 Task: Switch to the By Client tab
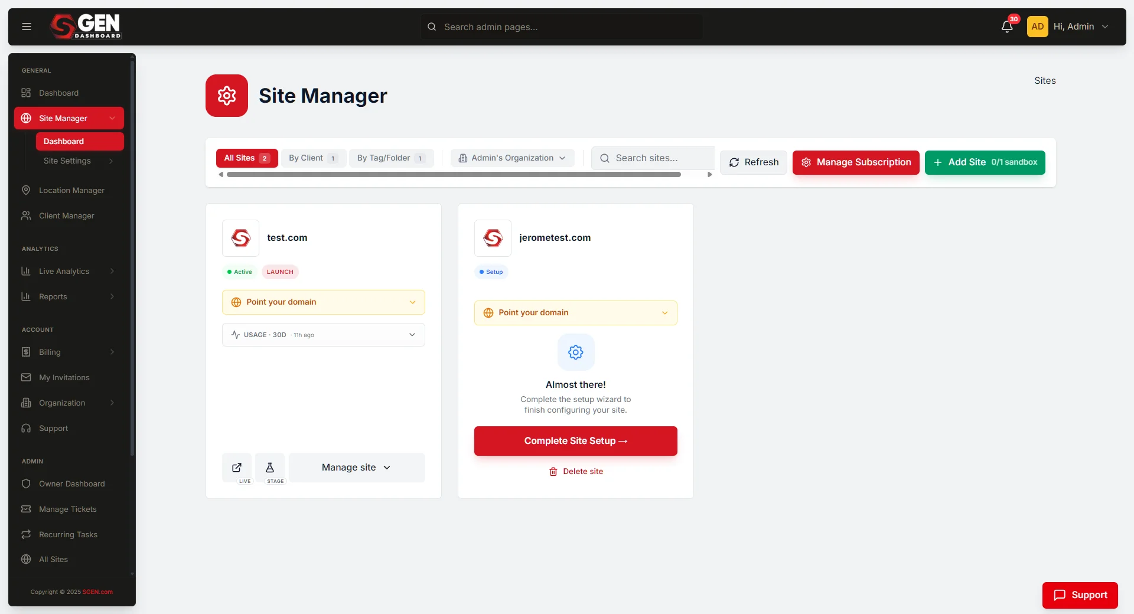313,158
